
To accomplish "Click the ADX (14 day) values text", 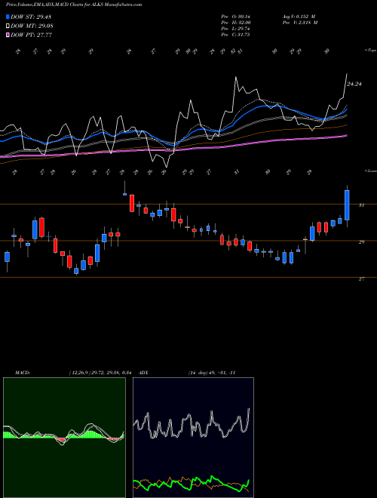I will [212, 373].
